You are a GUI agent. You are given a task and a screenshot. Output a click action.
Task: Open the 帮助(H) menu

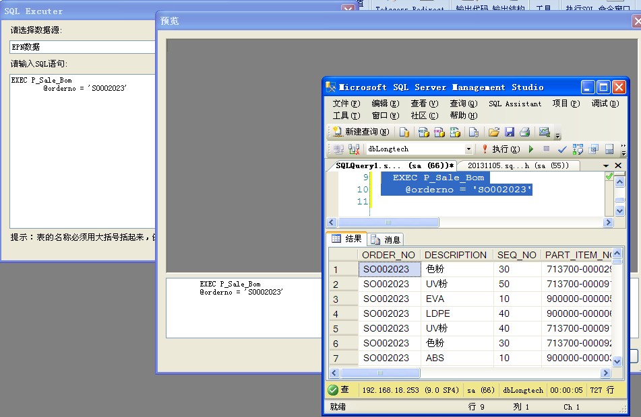464,116
